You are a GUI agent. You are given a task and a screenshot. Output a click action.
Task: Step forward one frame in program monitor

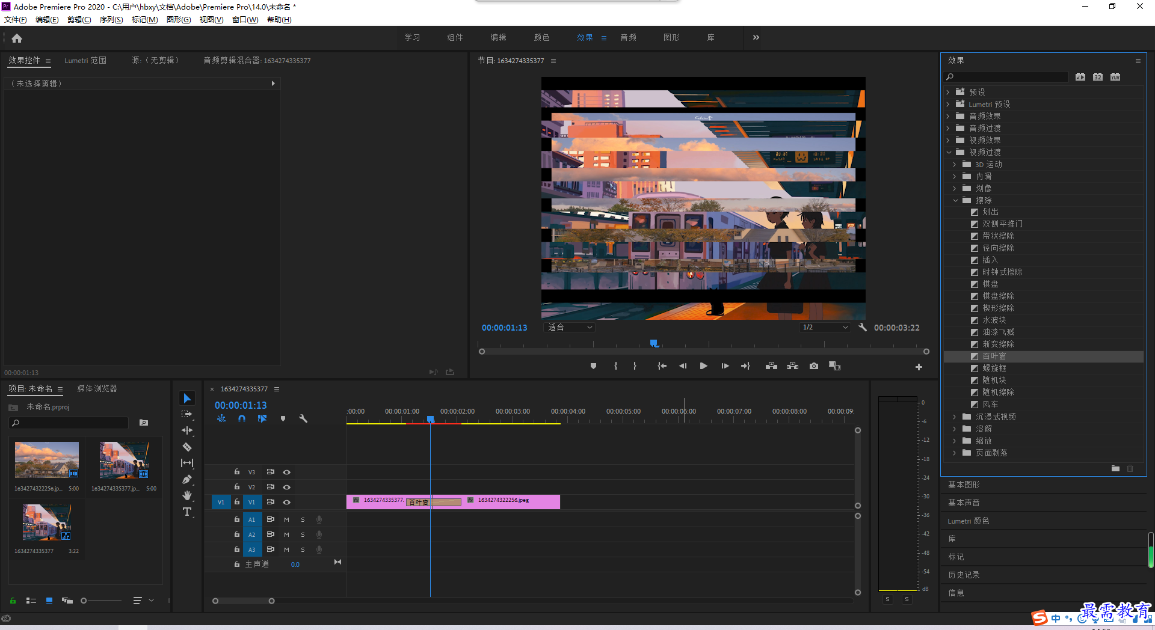(725, 366)
